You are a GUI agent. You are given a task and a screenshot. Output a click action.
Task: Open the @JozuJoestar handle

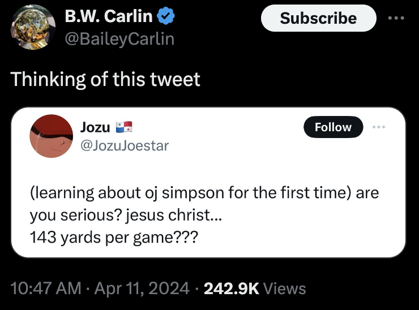(125, 145)
